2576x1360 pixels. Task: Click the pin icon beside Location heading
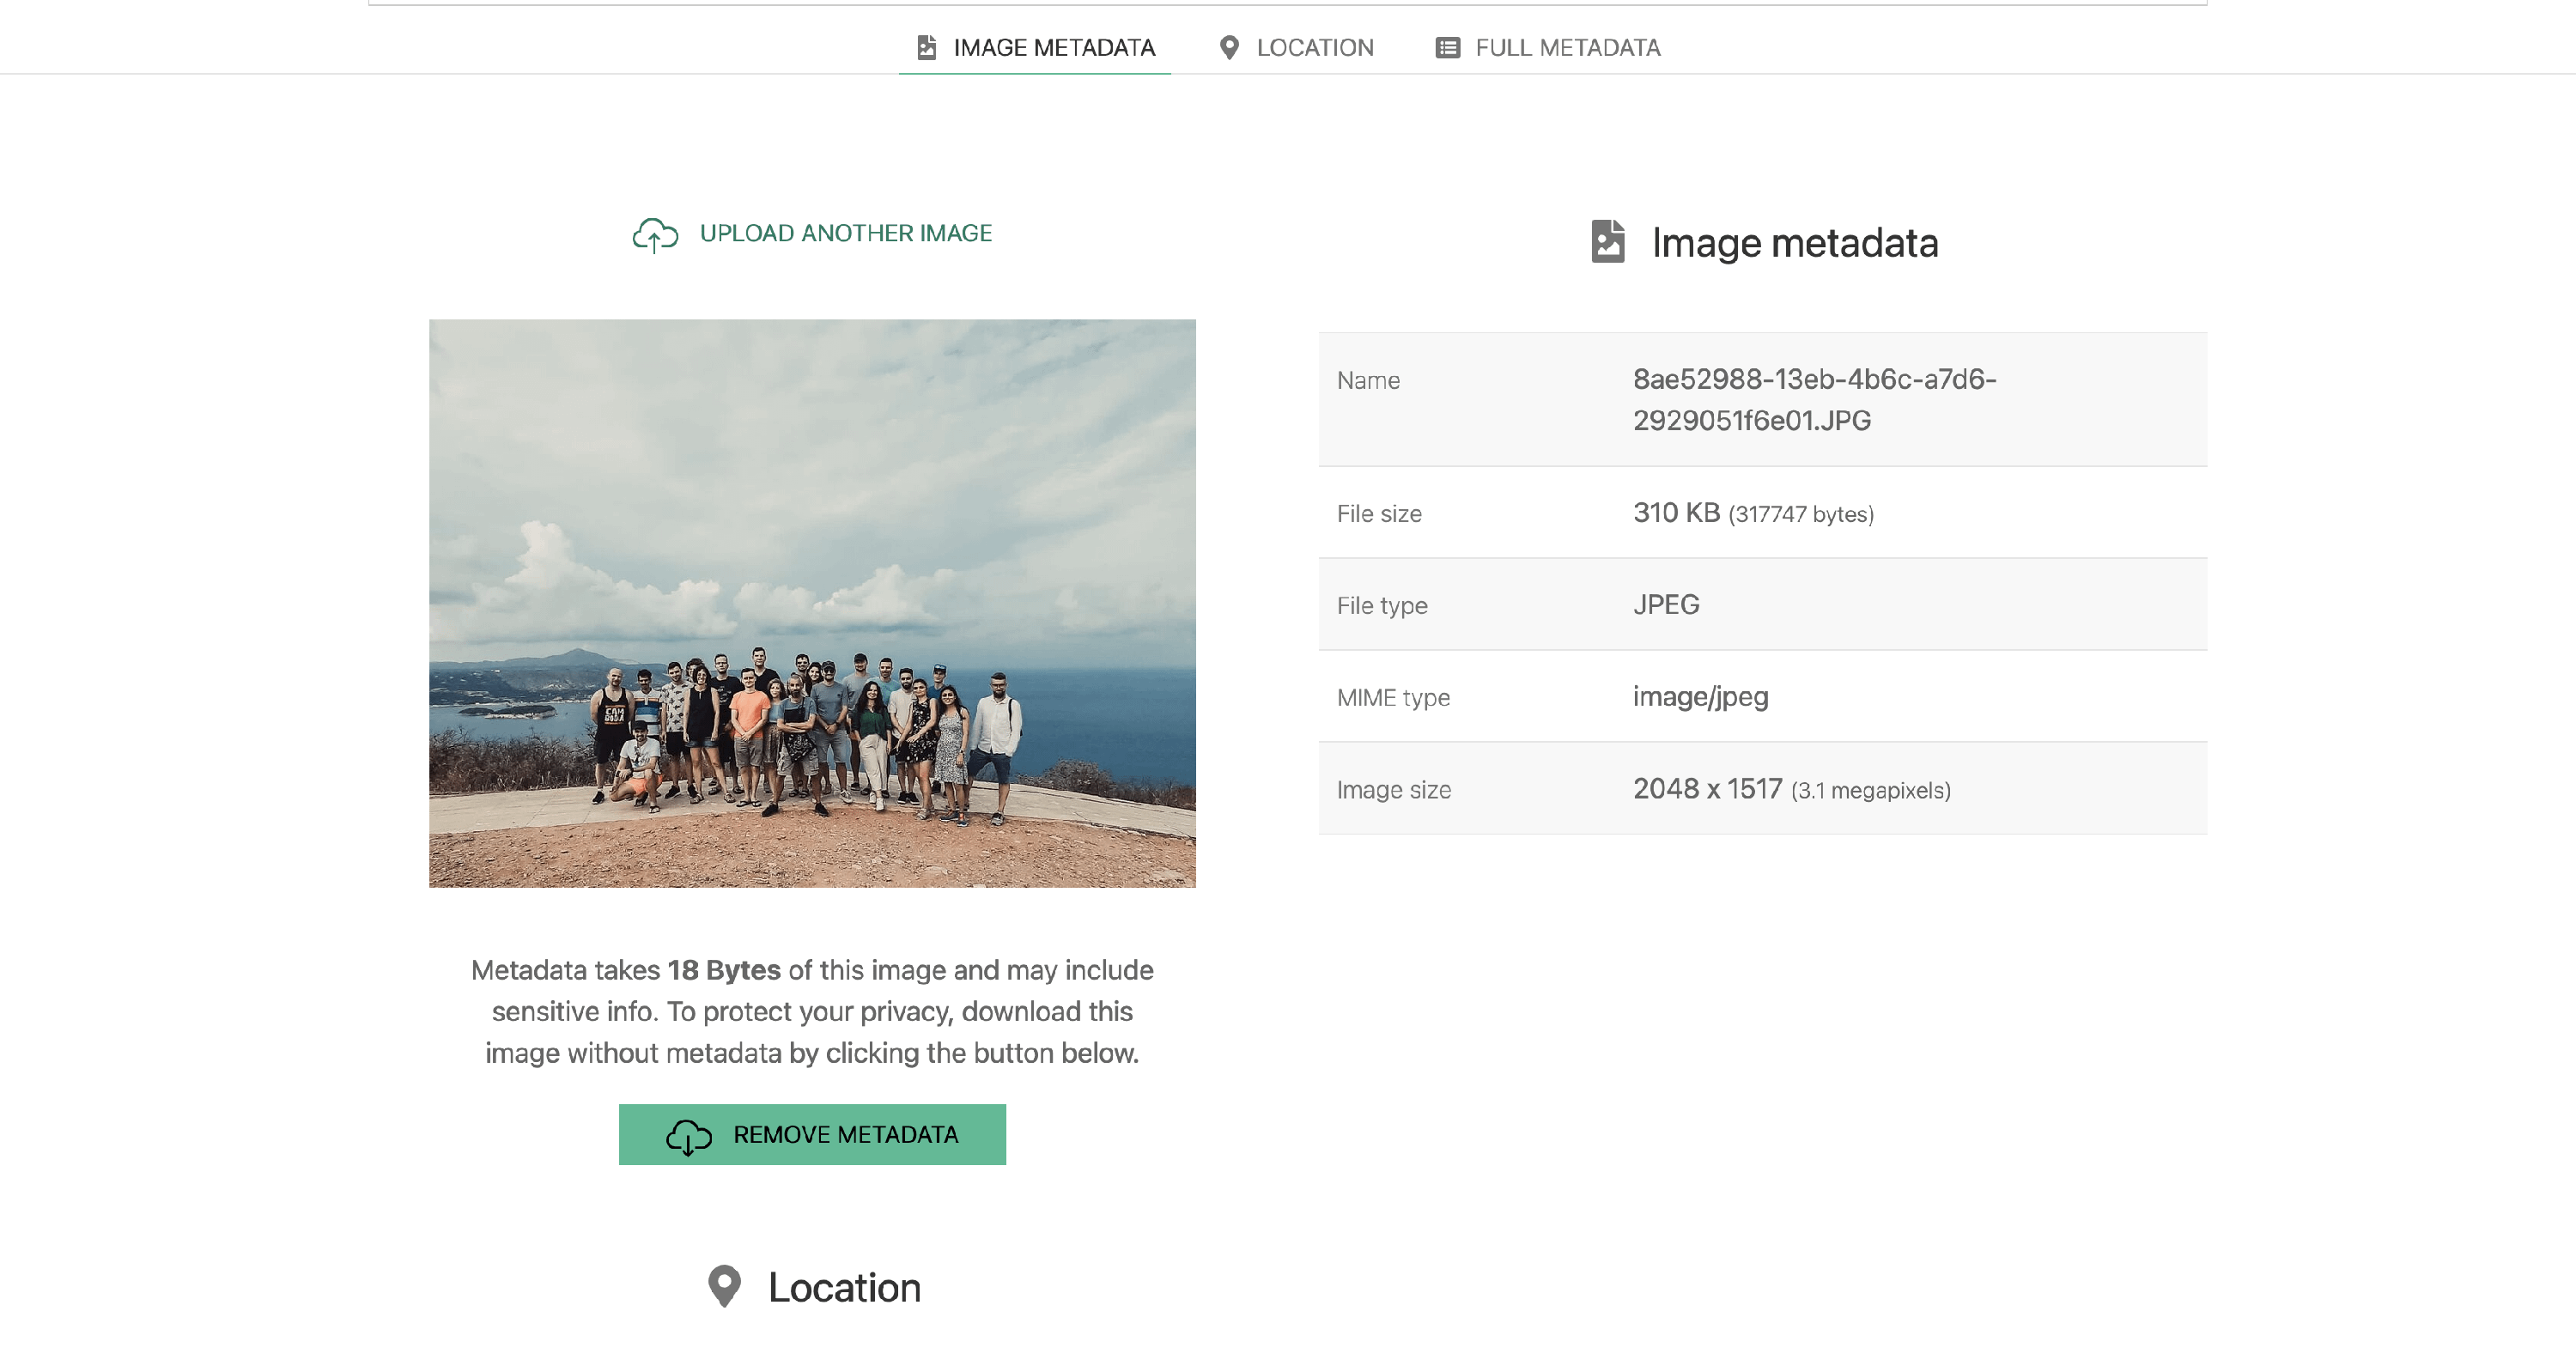(724, 1286)
